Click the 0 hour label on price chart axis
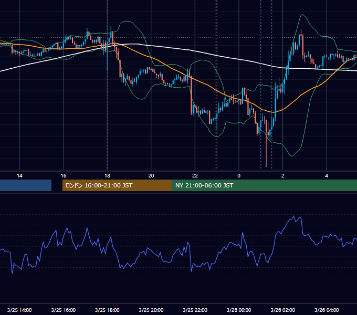 [239, 176]
